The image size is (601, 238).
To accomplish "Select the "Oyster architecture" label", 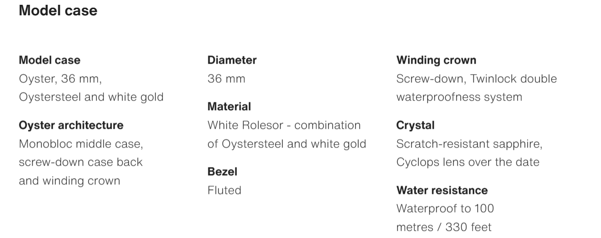I will pyautogui.click(x=71, y=125).
